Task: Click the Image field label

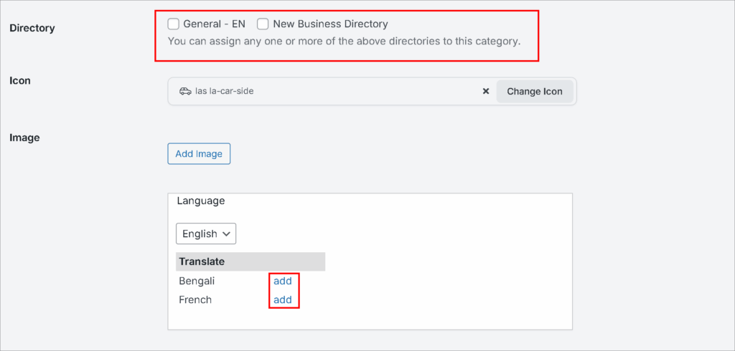Action: [x=24, y=138]
